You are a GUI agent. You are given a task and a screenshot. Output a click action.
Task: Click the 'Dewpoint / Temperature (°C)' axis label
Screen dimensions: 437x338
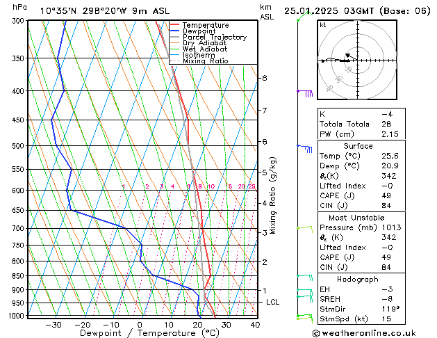[x=149, y=333]
